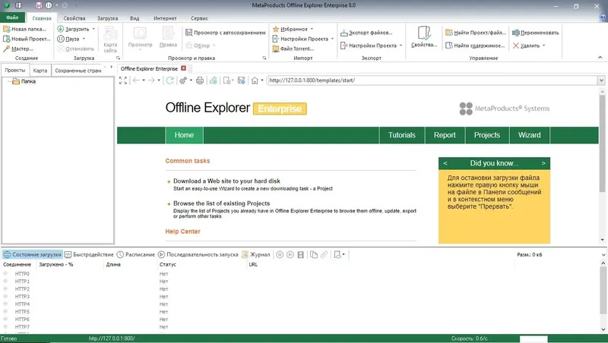This screenshot has width=608, height=343.
Task: Switch to the Расписание tab
Action: coord(136,254)
